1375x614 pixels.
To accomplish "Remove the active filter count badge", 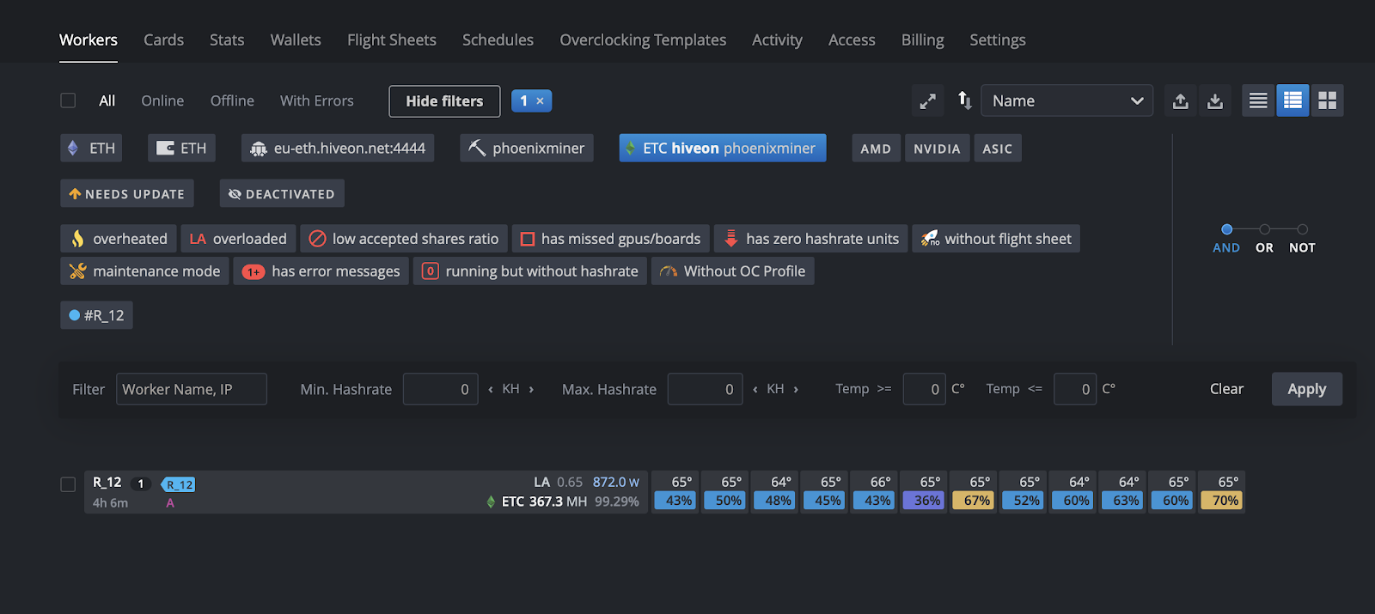I will (540, 101).
